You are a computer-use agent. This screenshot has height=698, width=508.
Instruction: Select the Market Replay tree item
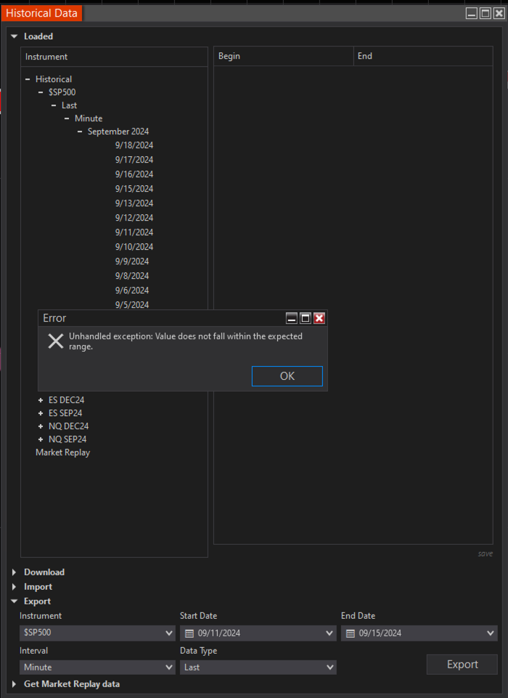click(62, 453)
